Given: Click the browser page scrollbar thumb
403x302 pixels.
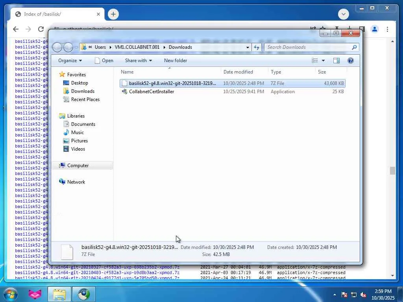Looking at the screenshot, I should 392,171.
